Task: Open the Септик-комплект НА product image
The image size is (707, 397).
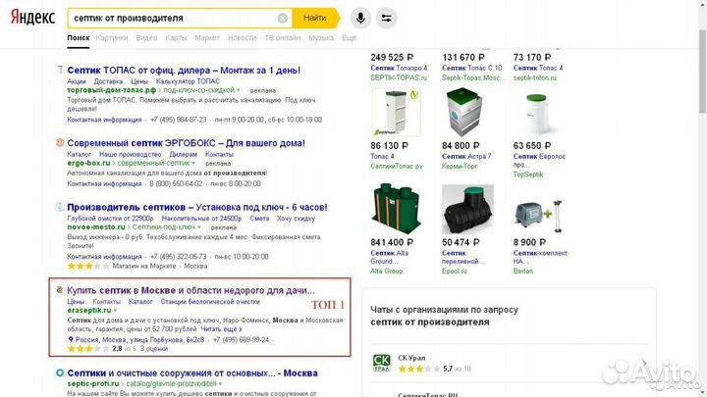Action: click(x=538, y=216)
